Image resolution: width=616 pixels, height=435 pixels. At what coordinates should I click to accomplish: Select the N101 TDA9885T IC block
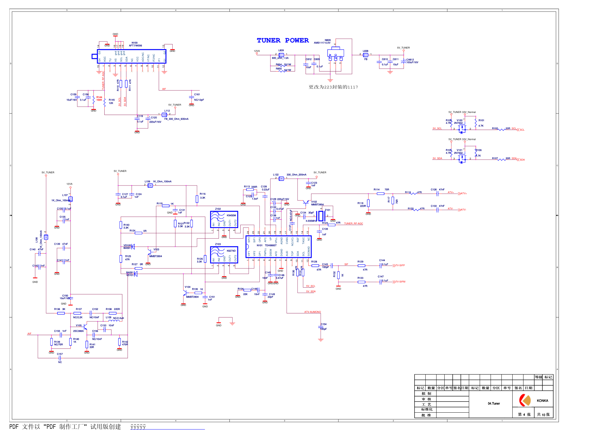(279, 247)
